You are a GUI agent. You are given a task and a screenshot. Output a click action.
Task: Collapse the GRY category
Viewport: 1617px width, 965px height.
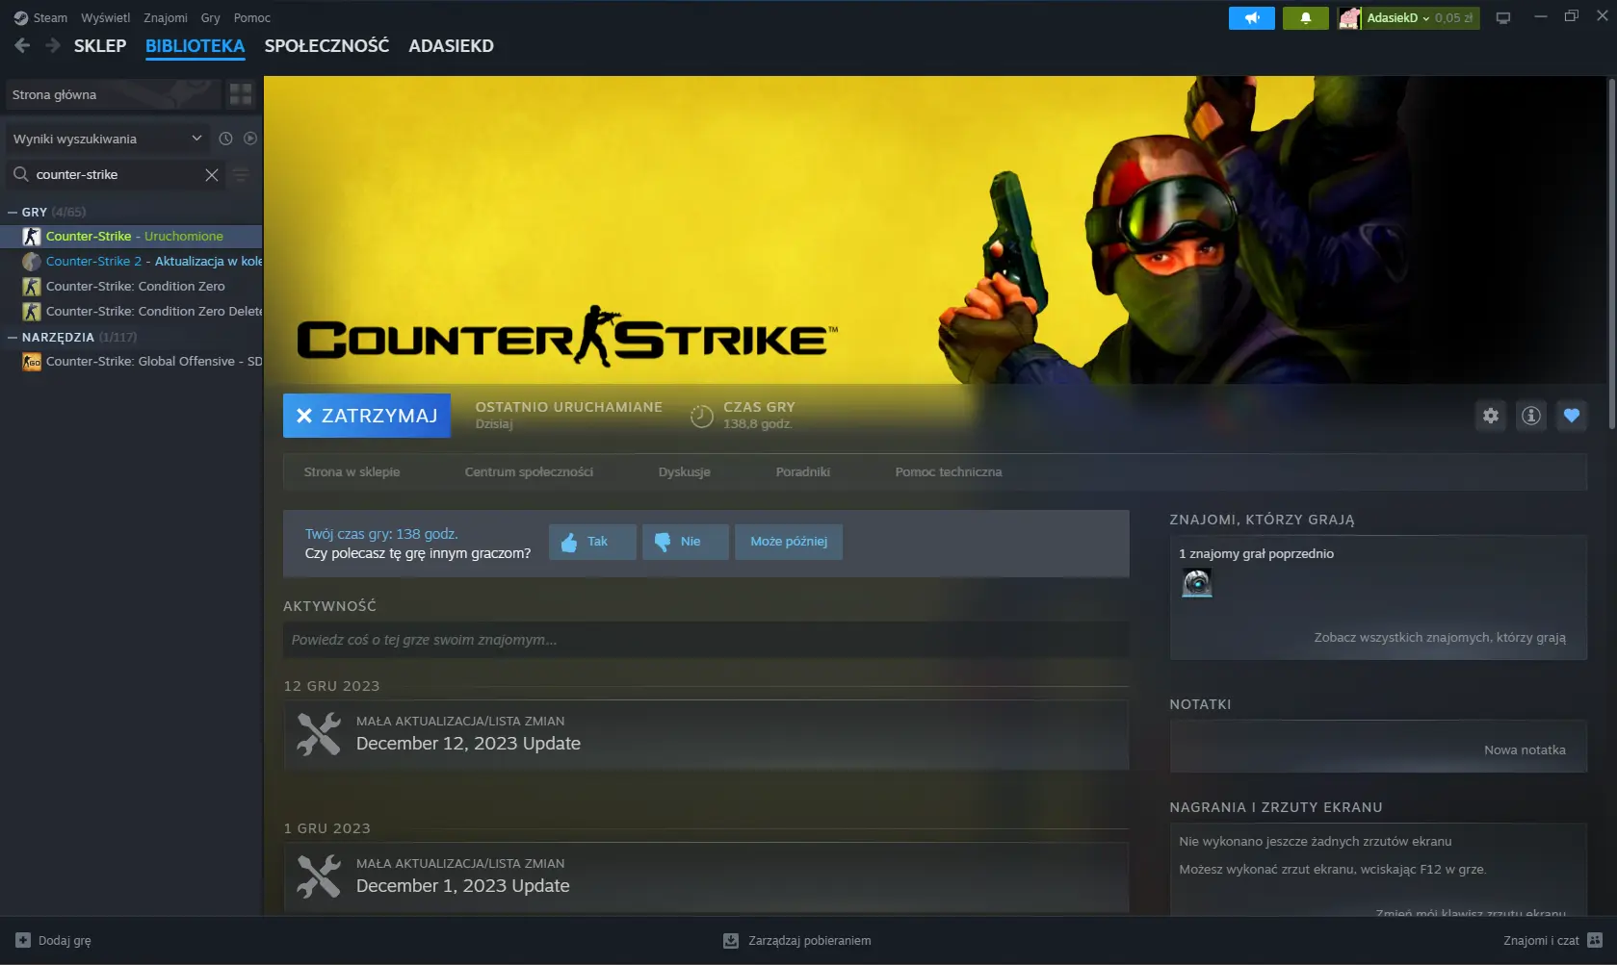click(13, 212)
